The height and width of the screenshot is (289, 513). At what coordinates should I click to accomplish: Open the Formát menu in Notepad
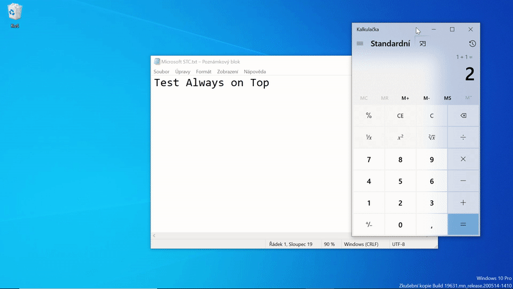click(203, 72)
